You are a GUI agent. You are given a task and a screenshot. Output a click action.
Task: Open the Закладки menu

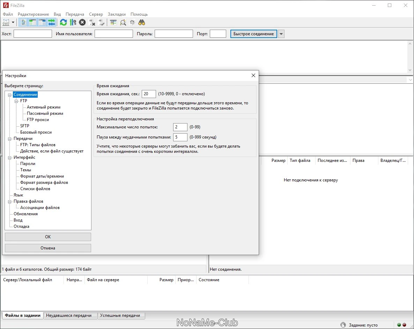tap(117, 14)
